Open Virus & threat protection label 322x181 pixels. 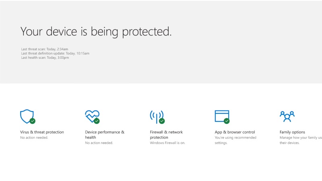click(x=42, y=132)
